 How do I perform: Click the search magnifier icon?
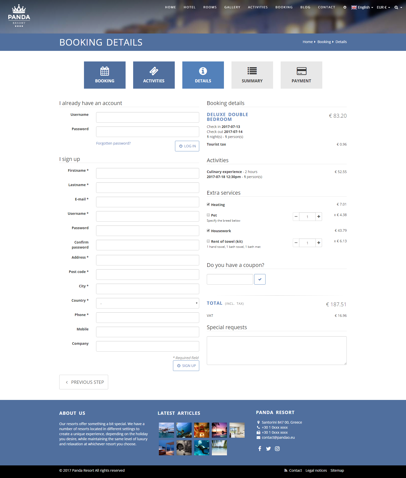point(396,7)
